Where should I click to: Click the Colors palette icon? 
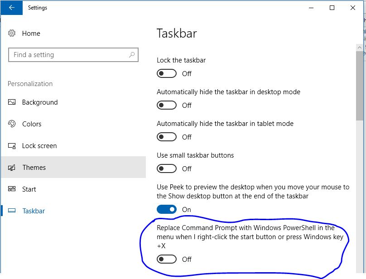pyautogui.click(x=12, y=124)
